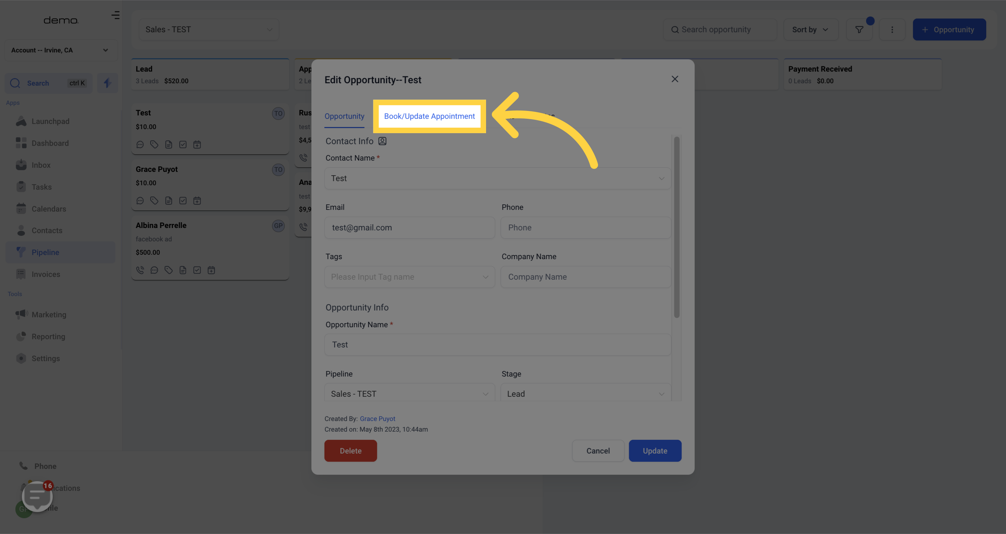Open Calendars from the sidebar
Image resolution: width=1006 pixels, height=534 pixels.
tap(49, 208)
